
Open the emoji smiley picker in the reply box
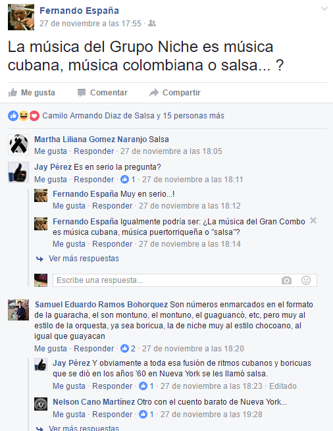(x=306, y=280)
